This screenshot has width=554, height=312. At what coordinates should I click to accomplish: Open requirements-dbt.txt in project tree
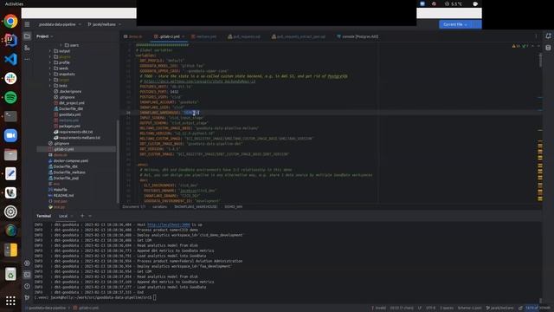74,132
